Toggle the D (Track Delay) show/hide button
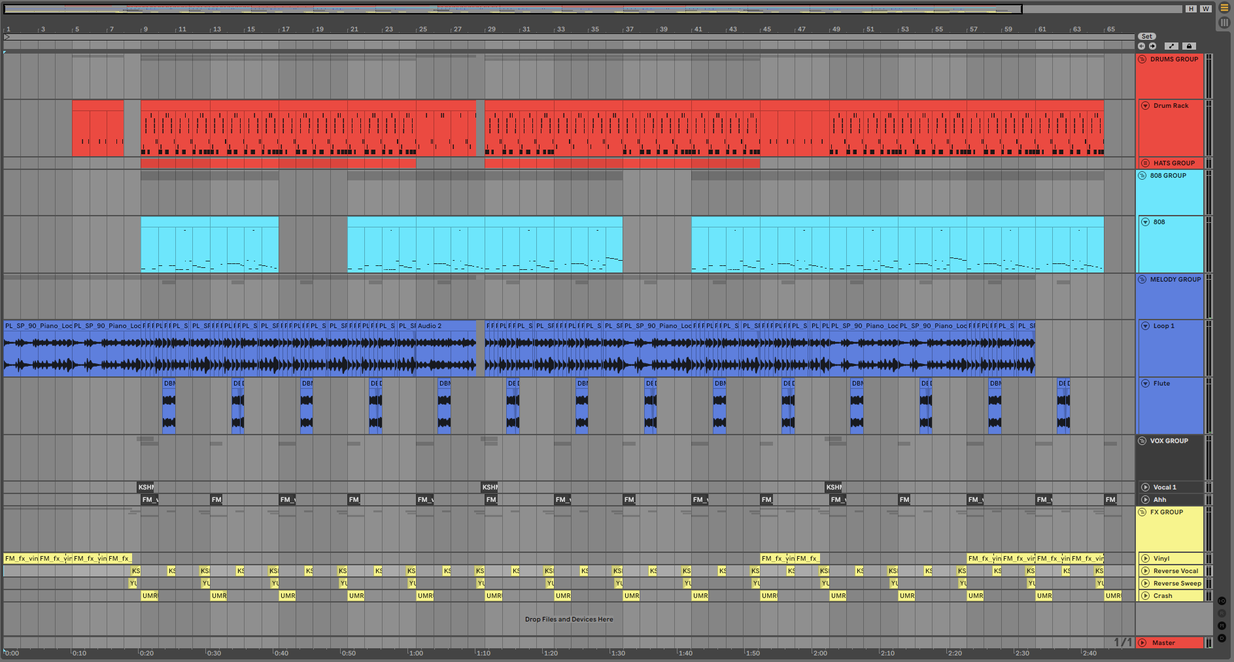 pyautogui.click(x=1222, y=638)
